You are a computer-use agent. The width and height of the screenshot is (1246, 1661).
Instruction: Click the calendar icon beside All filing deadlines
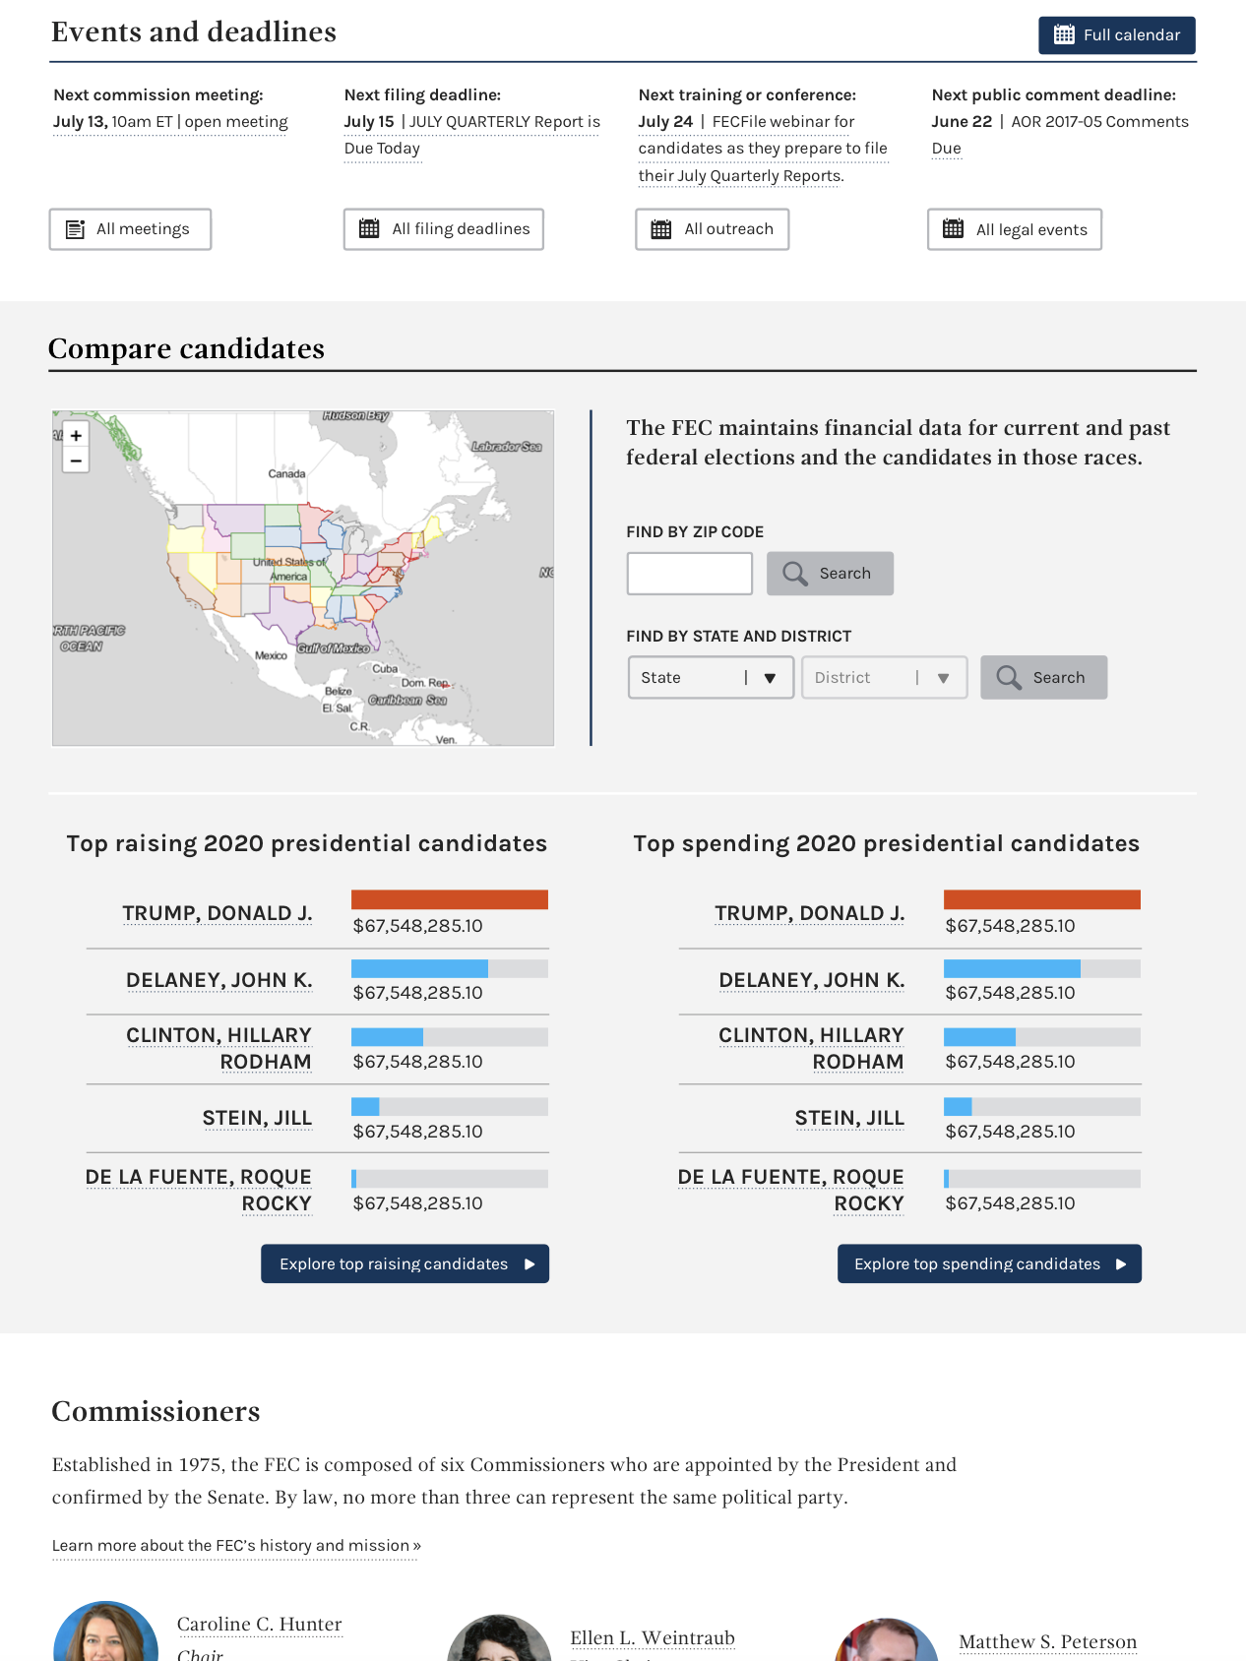[x=369, y=228]
